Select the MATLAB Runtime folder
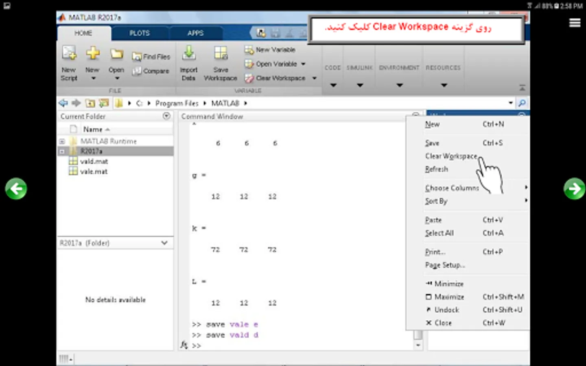This screenshot has width=586, height=366. click(x=109, y=141)
